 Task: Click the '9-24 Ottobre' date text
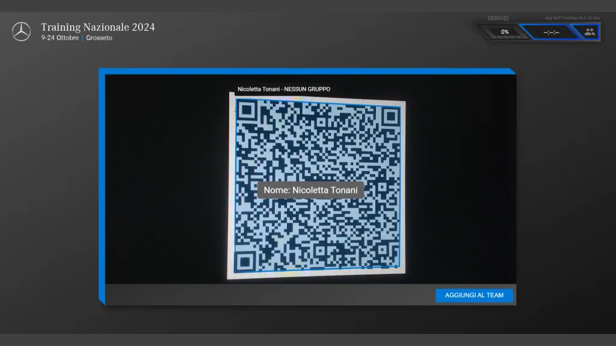(x=60, y=38)
